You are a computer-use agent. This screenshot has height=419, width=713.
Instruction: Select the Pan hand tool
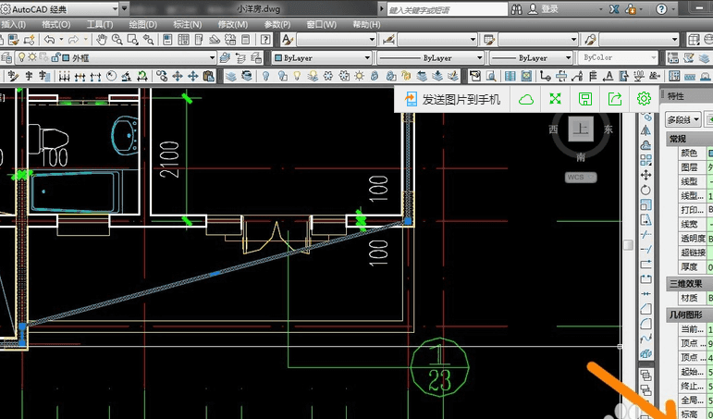pyautogui.click(x=102, y=40)
